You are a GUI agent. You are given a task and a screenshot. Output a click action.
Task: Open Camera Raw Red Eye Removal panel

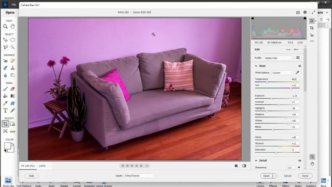click(312, 35)
